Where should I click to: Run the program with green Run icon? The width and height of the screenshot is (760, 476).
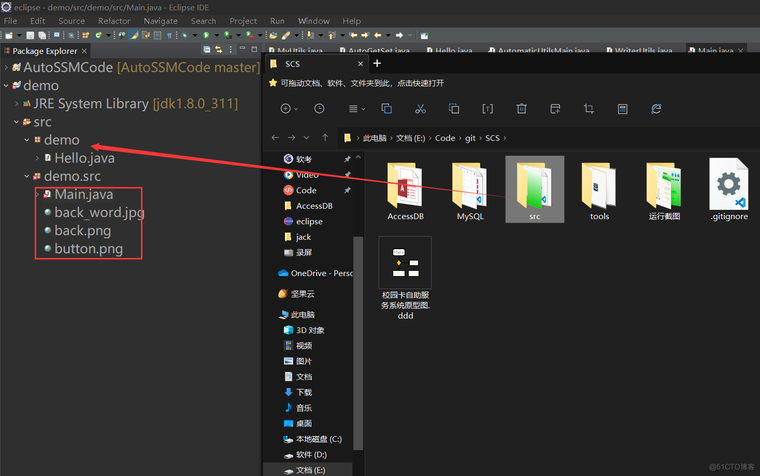pos(206,35)
